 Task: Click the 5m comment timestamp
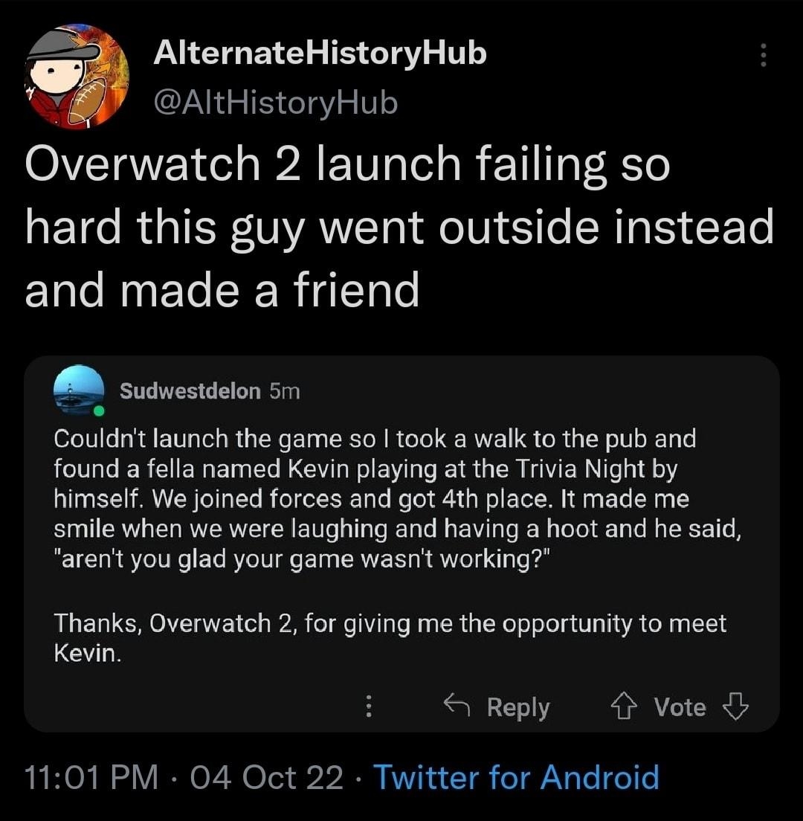(285, 391)
